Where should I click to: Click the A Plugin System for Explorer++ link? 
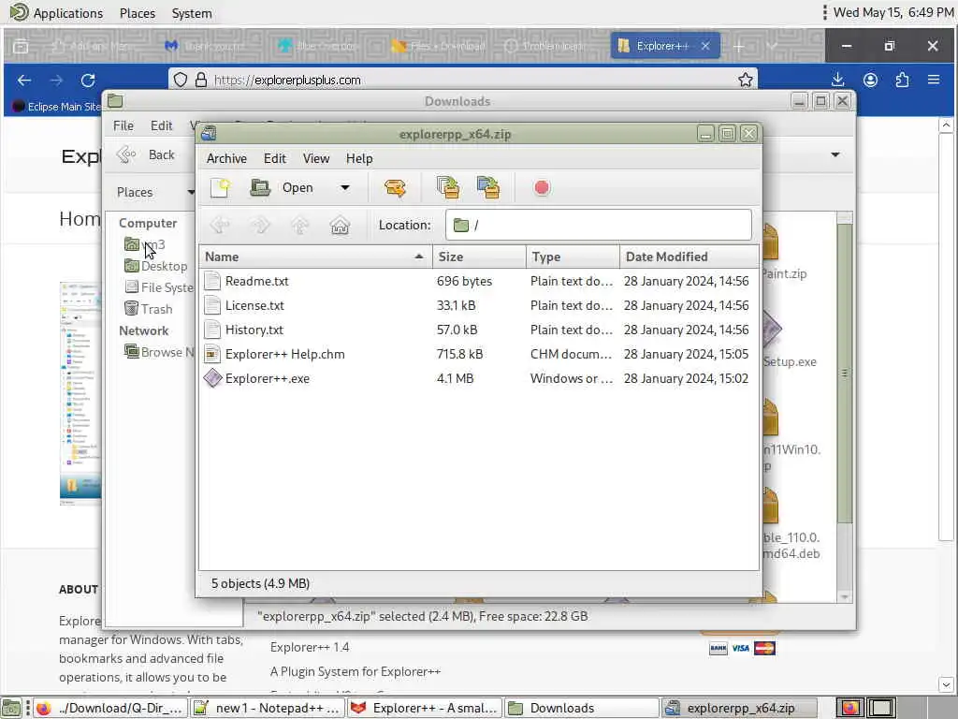click(x=356, y=671)
